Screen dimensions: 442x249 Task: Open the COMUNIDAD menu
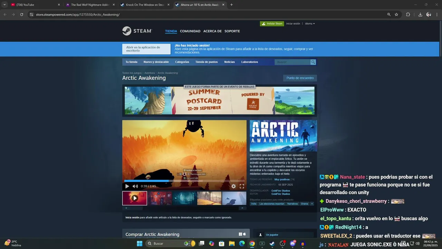(x=190, y=31)
